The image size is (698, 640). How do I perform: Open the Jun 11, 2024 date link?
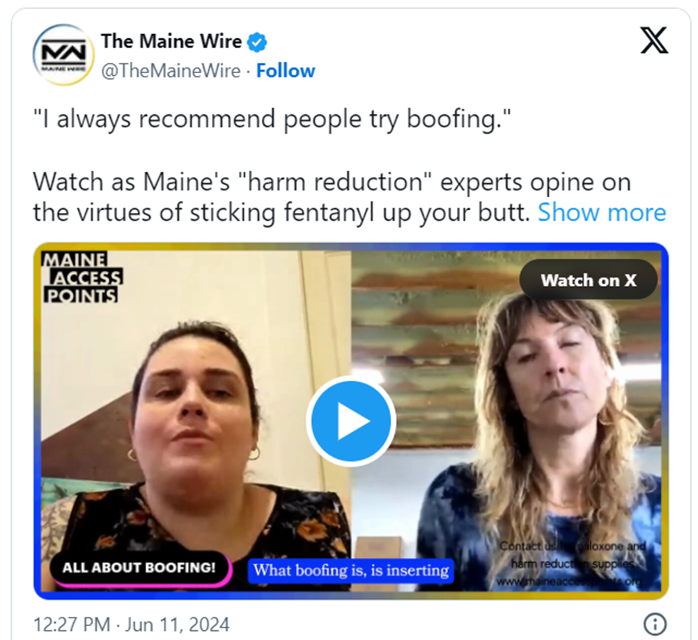177,625
